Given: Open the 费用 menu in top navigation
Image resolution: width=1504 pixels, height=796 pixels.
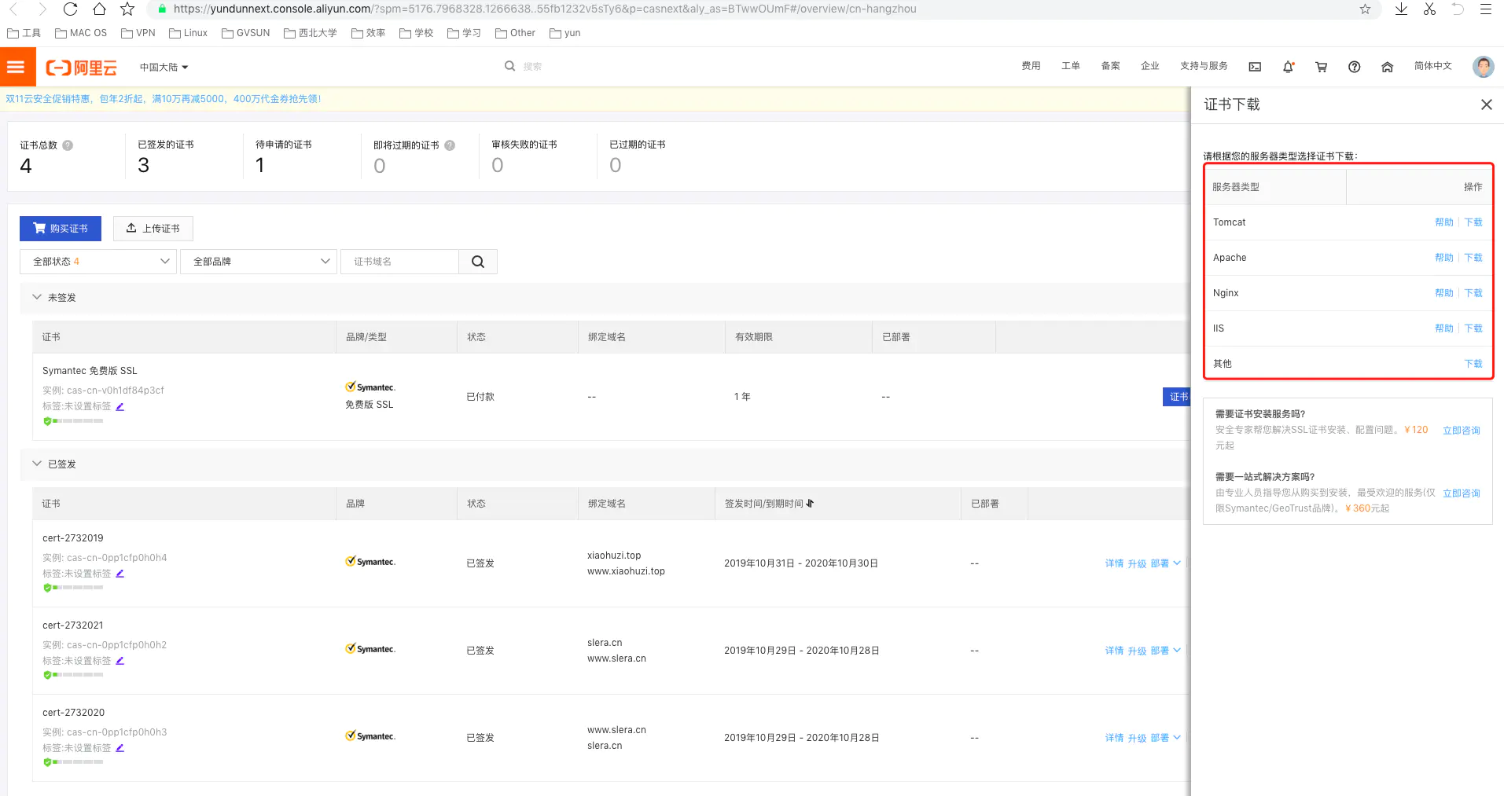Looking at the screenshot, I should [1031, 66].
